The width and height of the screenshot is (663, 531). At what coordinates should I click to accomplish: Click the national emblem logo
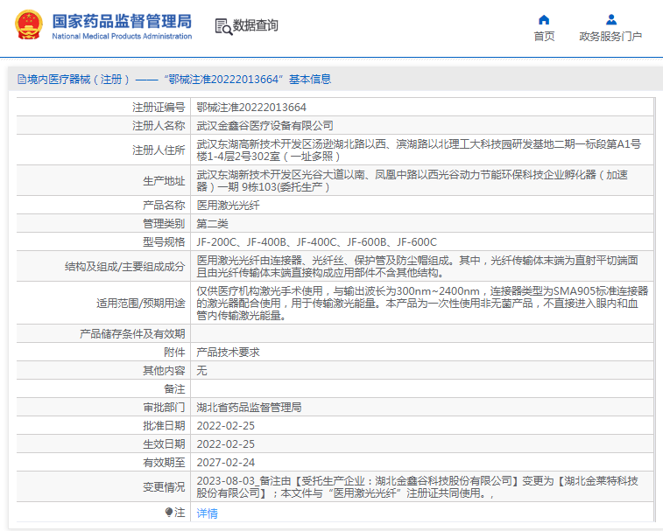point(29,25)
